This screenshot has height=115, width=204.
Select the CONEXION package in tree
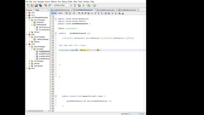click(x=40, y=22)
